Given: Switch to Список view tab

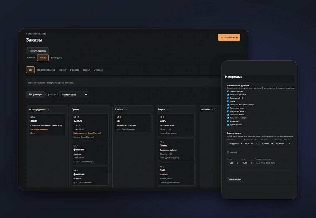Looking at the screenshot, I should pyautogui.click(x=31, y=58).
